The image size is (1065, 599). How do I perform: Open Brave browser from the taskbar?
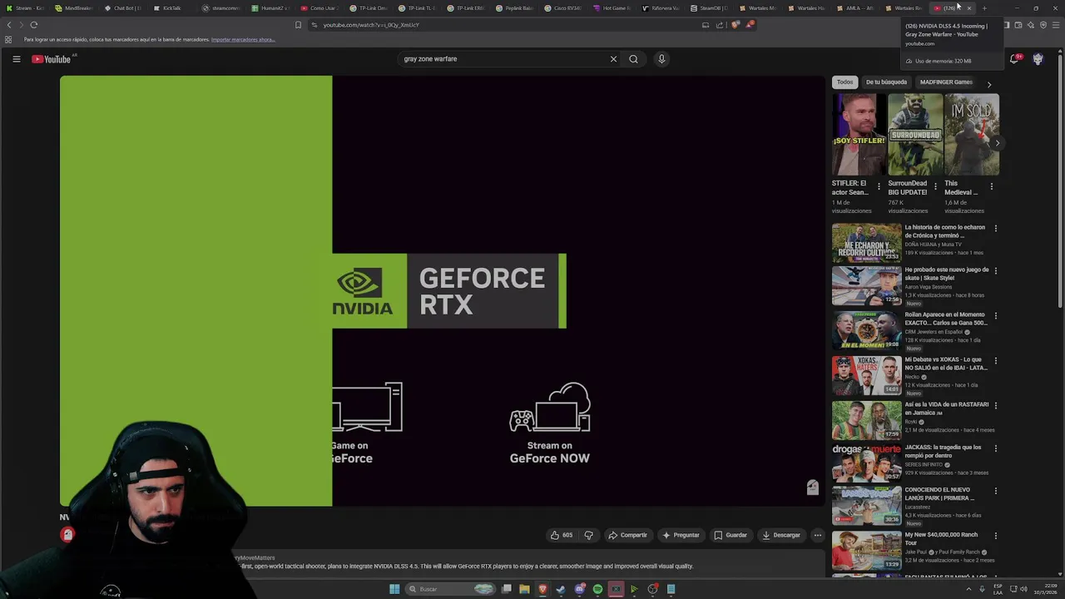pos(542,589)
